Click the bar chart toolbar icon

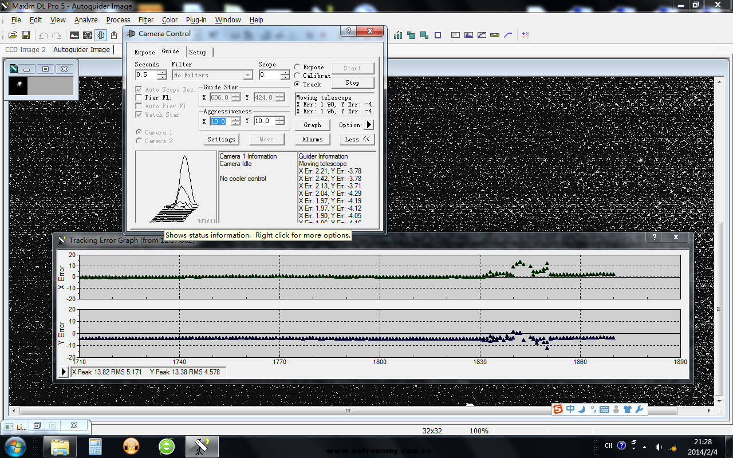point(398,35)
